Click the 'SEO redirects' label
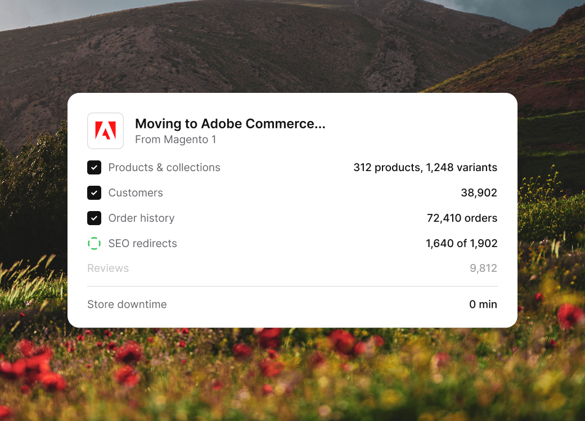 pyautogui.click(x=142, y=243)
